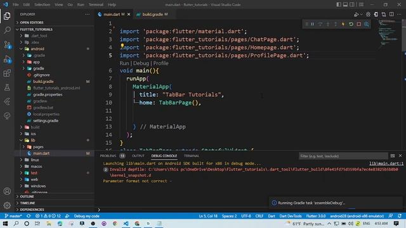Open the run options dropdown arrow
The width and height of the screenshot is (406, 228).
tap(362, 15)
